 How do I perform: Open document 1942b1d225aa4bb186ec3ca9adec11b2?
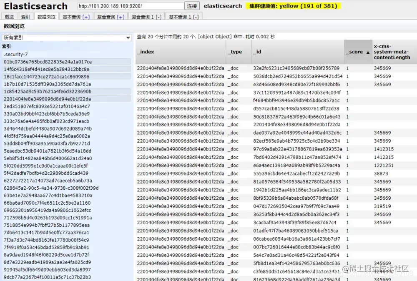[297, 190]
